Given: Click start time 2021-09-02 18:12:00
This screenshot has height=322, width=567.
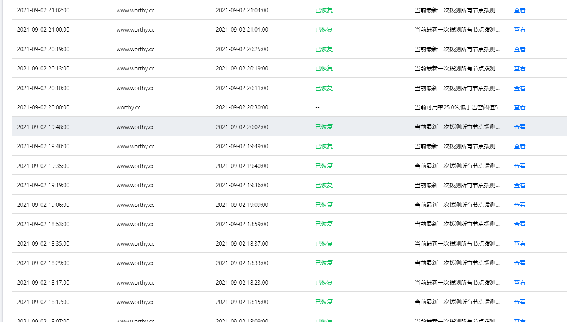Looking at the screenshot, I should (x=43, y=302).
